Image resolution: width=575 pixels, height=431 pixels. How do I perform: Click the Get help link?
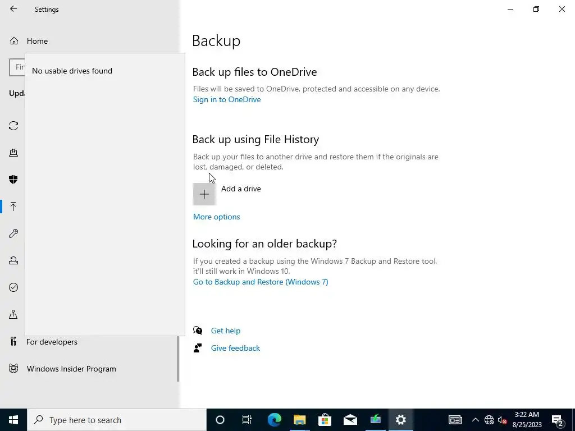tap(226, 331)
